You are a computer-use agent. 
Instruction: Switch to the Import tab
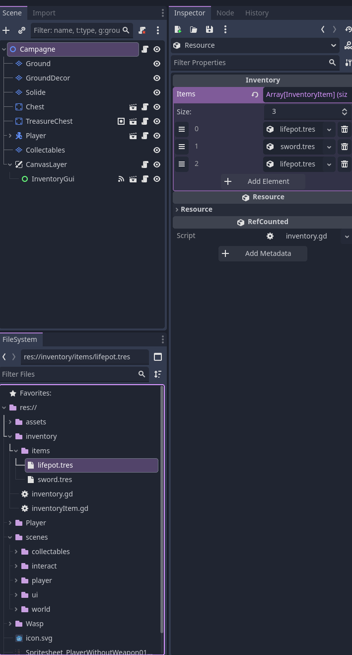coord(44,13)
